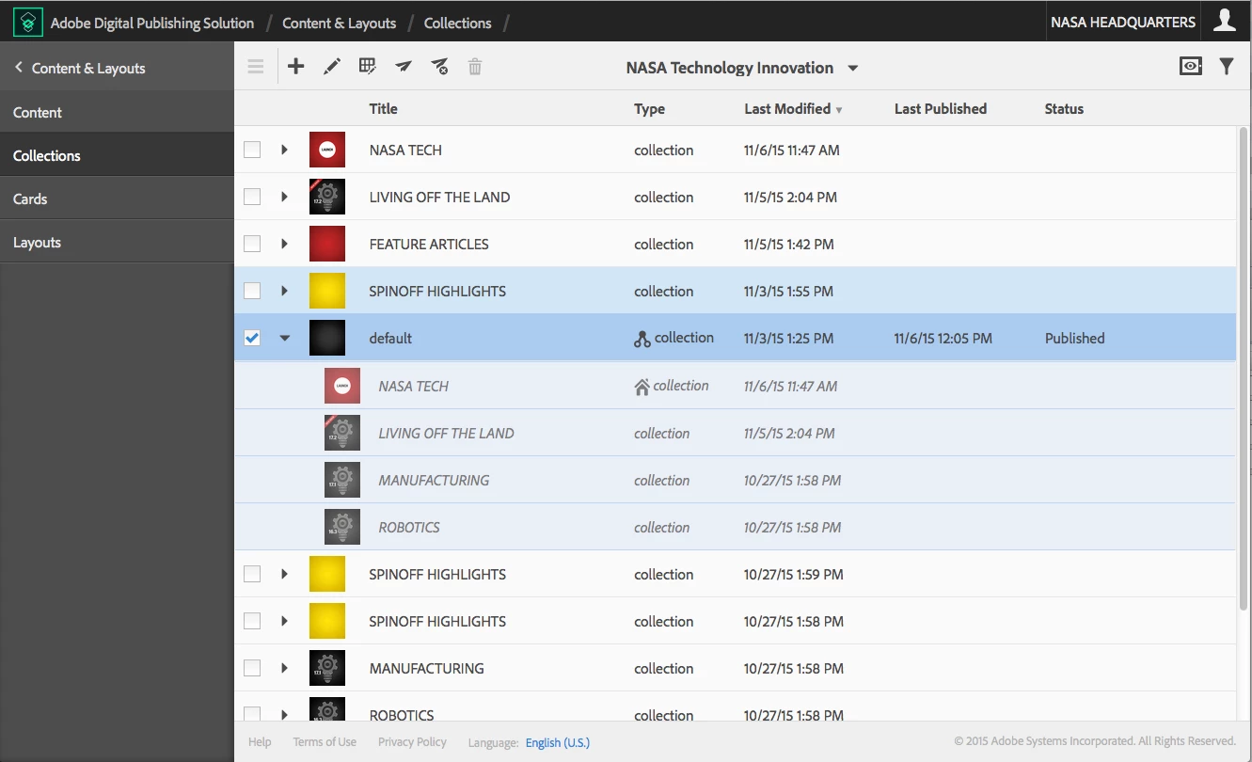The height and width of the screenshot is (762, 1252).
Task: Sort by the Last Published column header
Action: click(941, 109)
